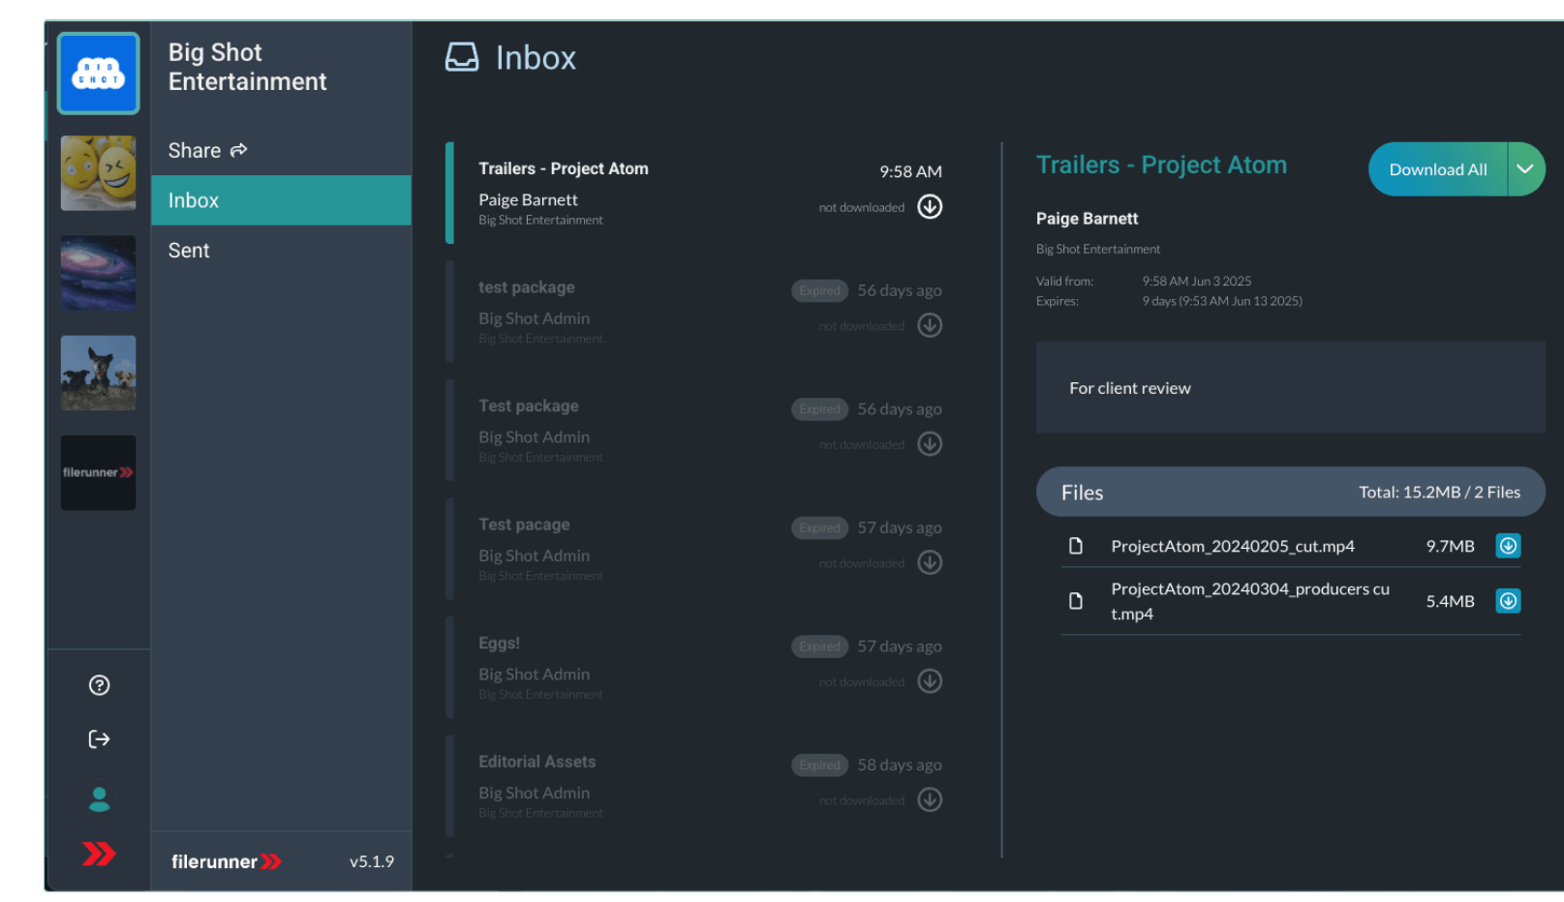Viewport: 1564px width, 902px height.
Task: Open the filerunner workspace thumbnail
Action: [98, 472]
